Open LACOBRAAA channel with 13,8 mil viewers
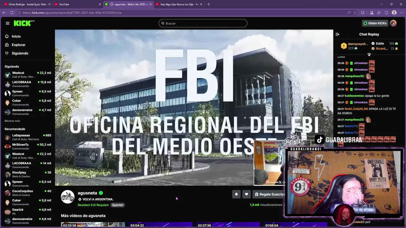 coord(28,84)
